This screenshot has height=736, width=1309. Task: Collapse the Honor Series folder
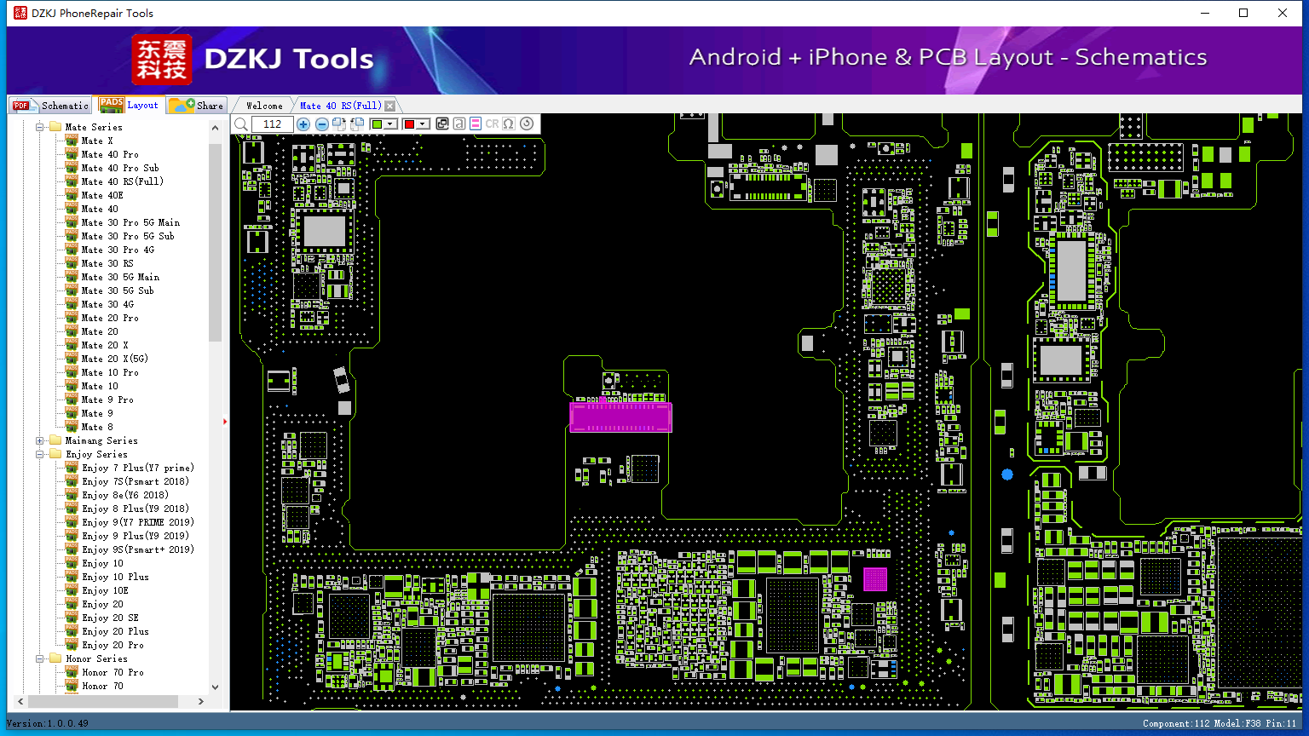tap(40, 658)
